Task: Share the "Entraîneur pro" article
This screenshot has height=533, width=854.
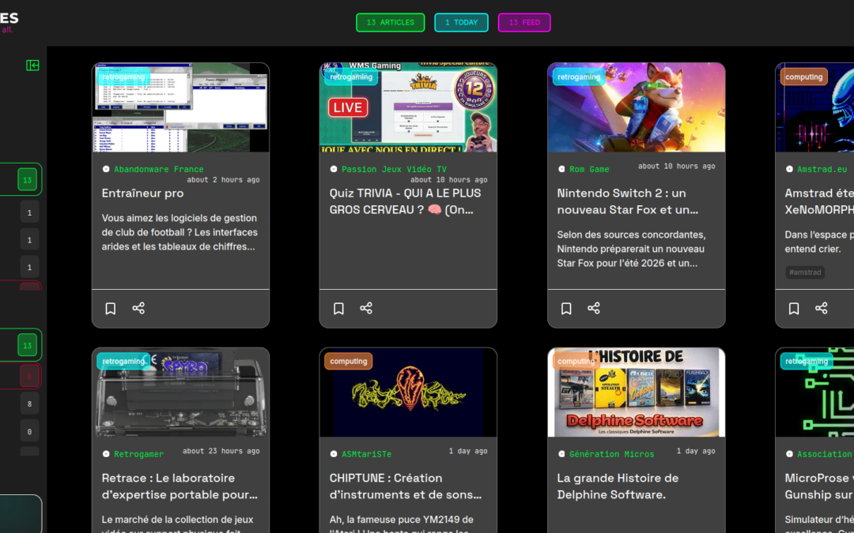Action: pos(138,308)
